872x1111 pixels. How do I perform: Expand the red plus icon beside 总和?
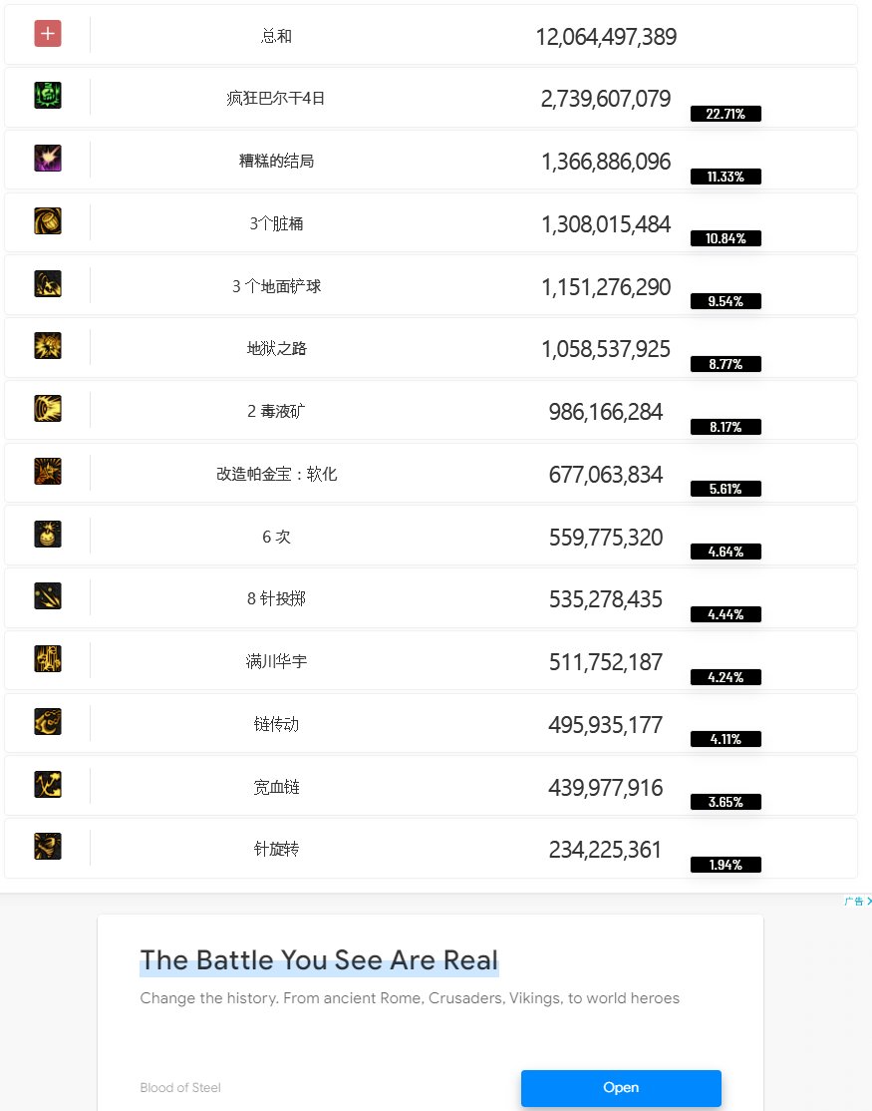[x=48, y=33]
